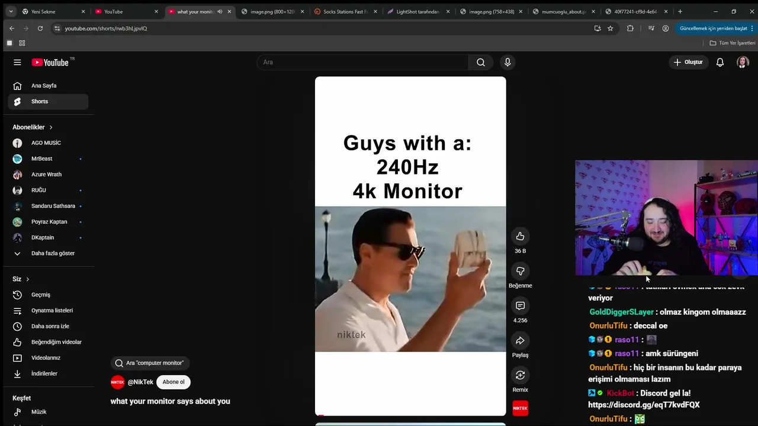
Task: Open Beğendiğim videolar
Action: click(x=48, y=342)
